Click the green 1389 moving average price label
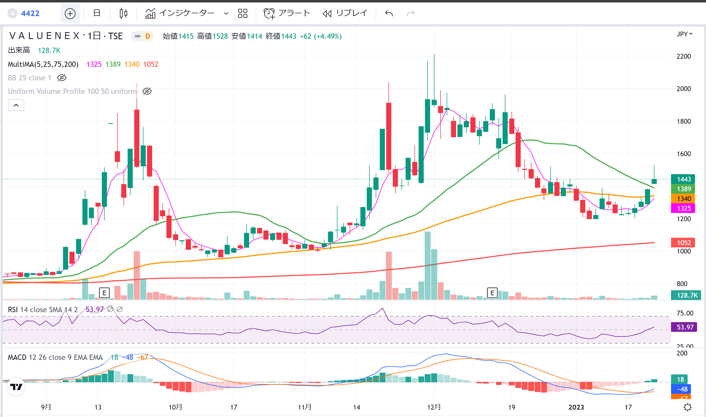Viewport: 706px width, 417px height. click(x=683, y=189)
